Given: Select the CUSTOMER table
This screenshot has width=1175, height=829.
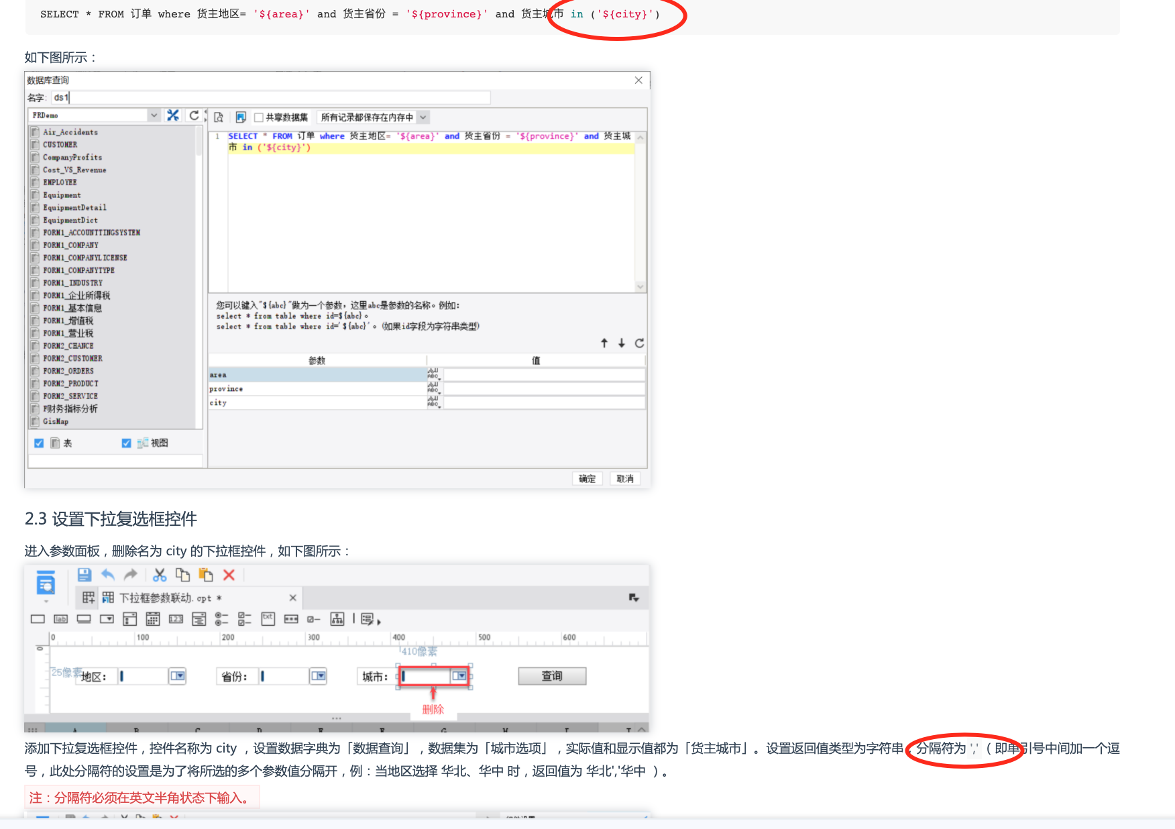Looking at the screenshot, I should (60, 145).
